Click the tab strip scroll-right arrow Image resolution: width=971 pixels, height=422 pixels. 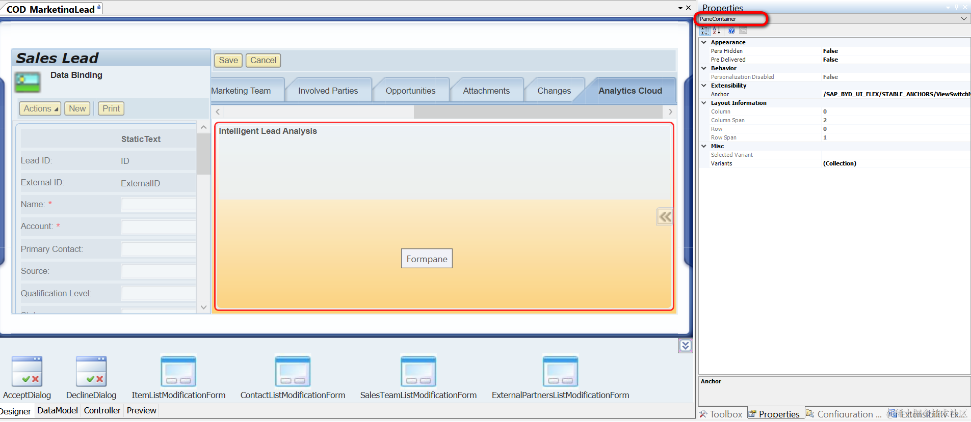click(670, 112)
